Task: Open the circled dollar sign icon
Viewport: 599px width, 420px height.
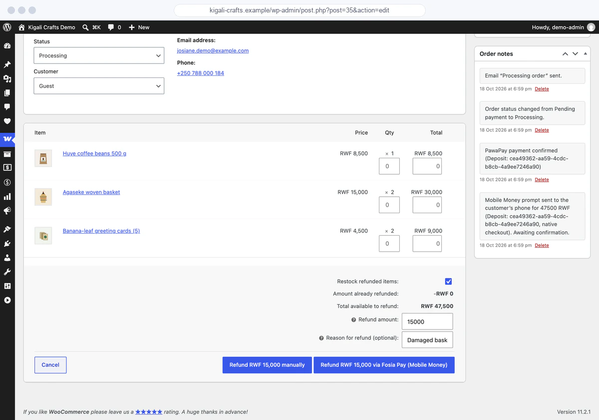Action: [7, 182]
